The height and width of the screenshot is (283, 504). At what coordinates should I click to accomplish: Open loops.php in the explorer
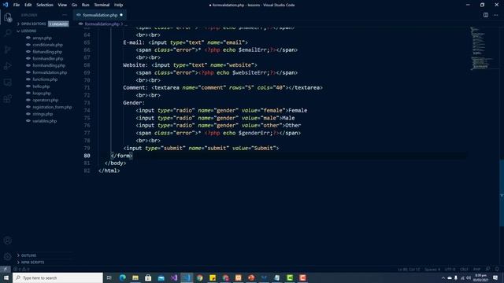[42, 93]
